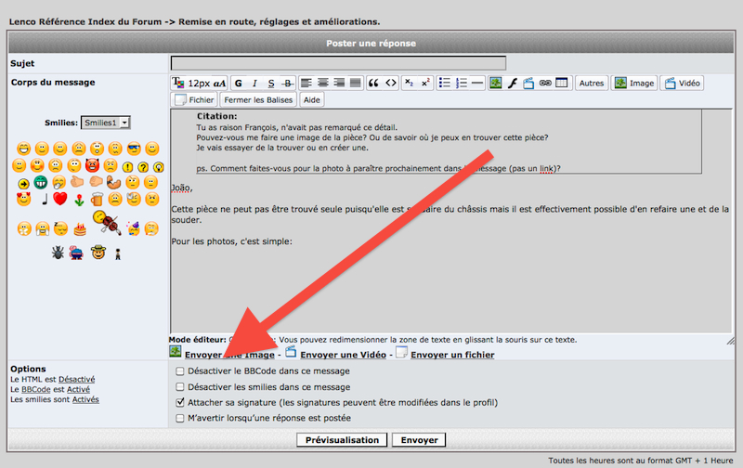Open the Autres menu
Viewport: 743px width, 468px height.
tap(592, 84)
